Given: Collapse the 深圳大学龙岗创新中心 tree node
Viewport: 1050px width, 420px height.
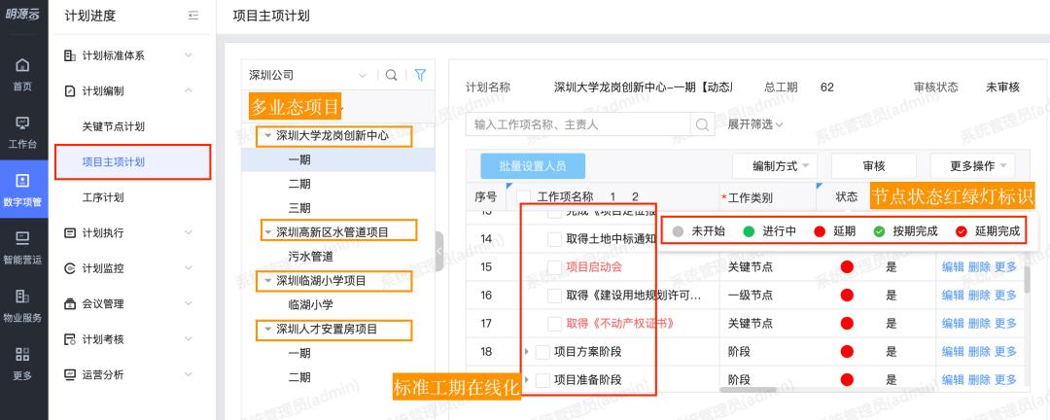Looking at the screenshot, I should click(x=268, y=135).
